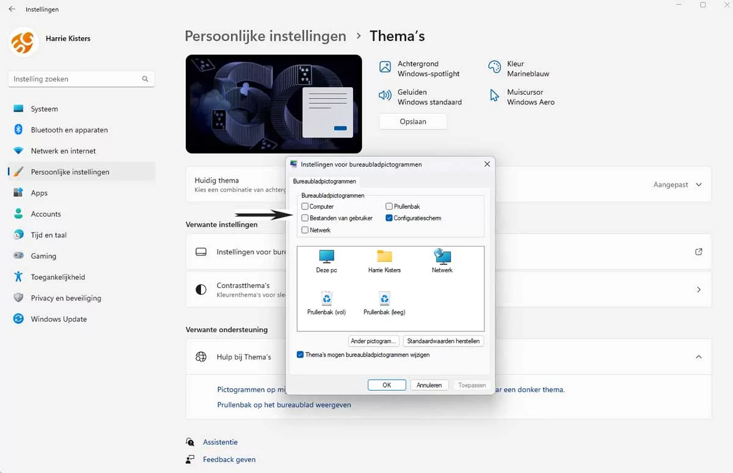The height and width of the screenshot is (473, 733).
Task: Click the search magnifier icon
Action: [x=145, y=79]
